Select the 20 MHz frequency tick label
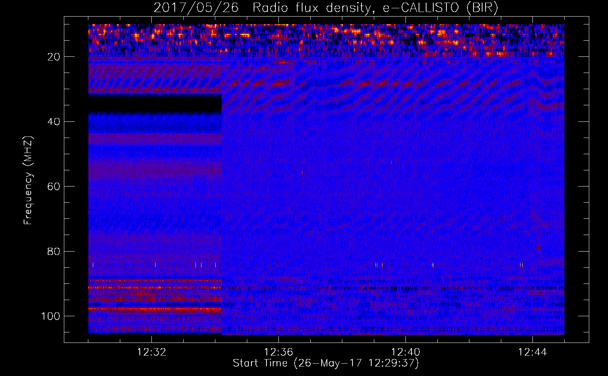The height and width of the screenshot is (376, 608). pos(54,57)
